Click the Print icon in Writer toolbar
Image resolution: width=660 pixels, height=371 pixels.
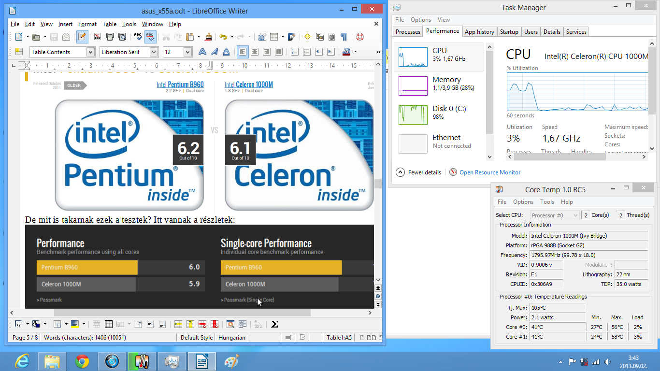tap(110, 37)
